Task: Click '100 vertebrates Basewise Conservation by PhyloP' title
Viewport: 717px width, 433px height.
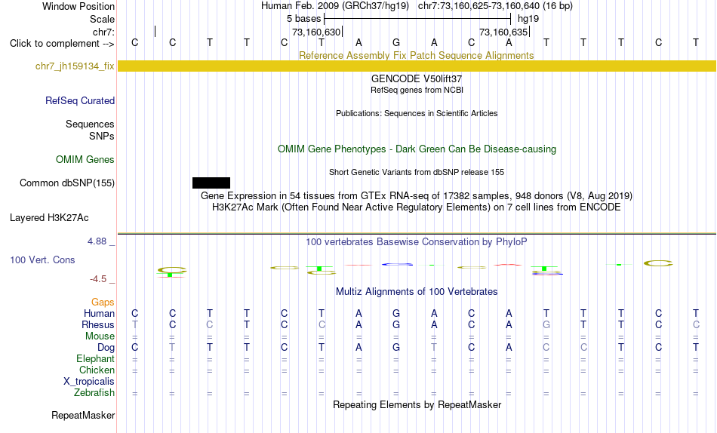Action: [417, 242]
